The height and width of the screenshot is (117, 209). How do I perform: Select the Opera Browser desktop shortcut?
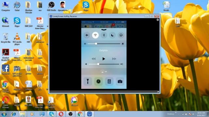(x=6, y=102)
